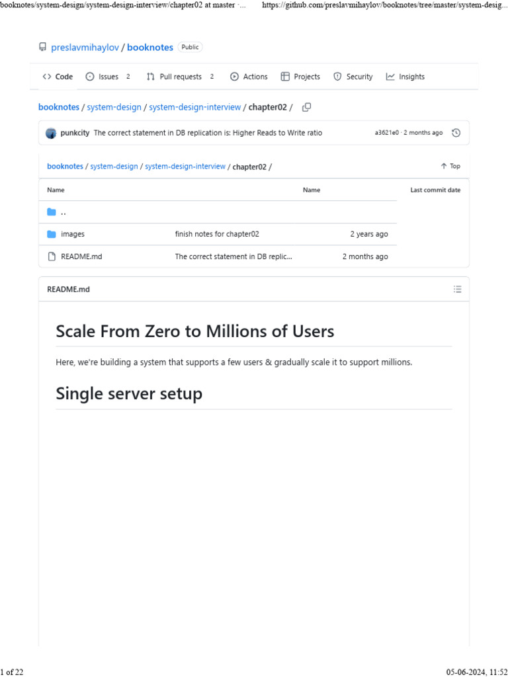Open the preslavmihaylov profile link

point(85,48)
